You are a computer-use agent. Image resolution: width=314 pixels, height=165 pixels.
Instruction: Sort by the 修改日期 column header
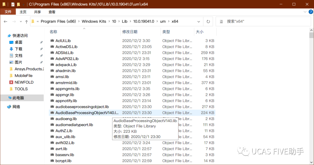point(130,32)
